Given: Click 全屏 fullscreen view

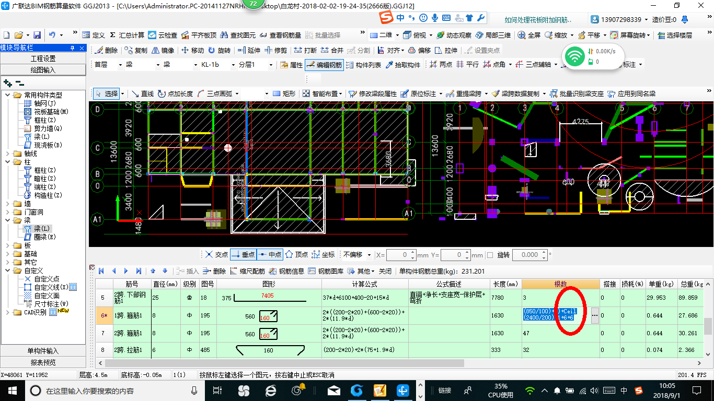Looking at the screenshot, I should coord(529,35).
